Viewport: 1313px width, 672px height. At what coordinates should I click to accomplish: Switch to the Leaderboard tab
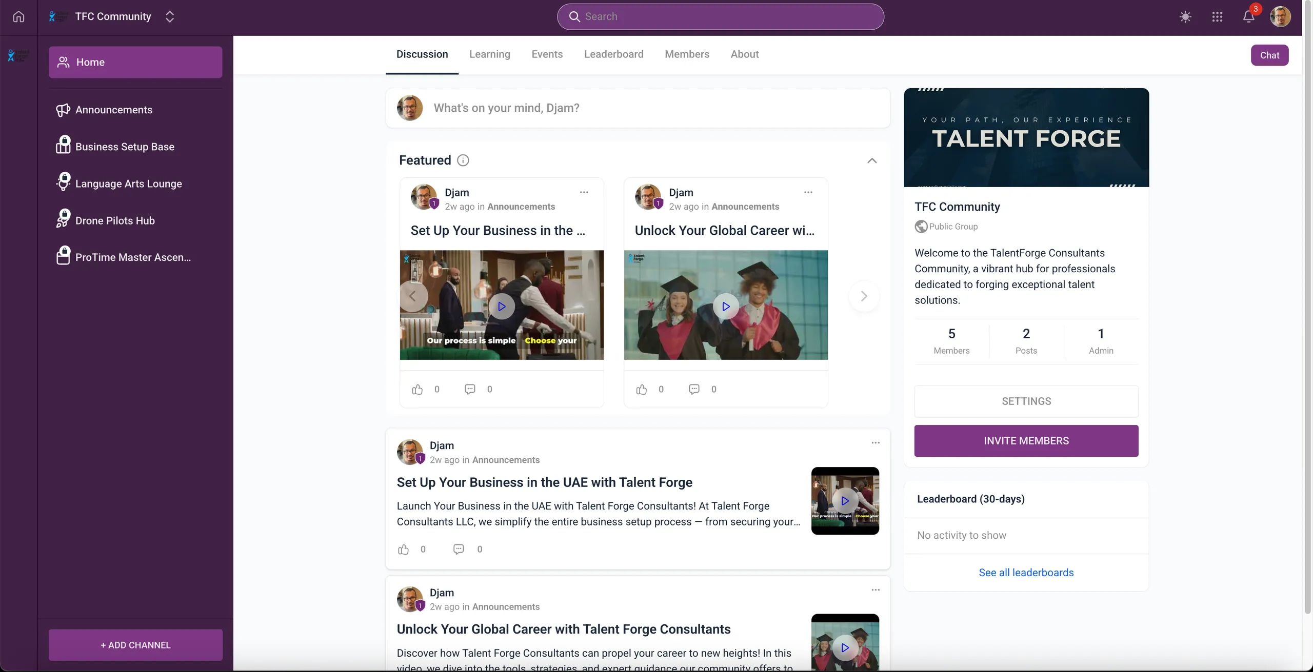[x=613, y=54]
